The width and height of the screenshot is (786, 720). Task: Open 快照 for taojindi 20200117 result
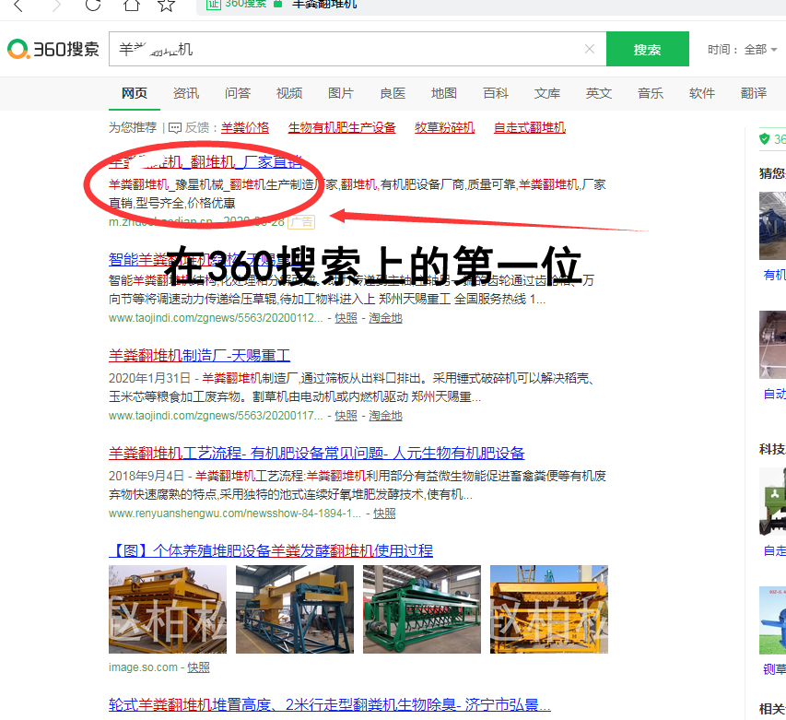click(x=346, y=416)
